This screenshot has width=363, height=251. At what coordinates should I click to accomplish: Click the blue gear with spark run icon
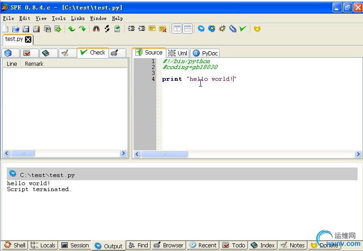coord(212,29)
